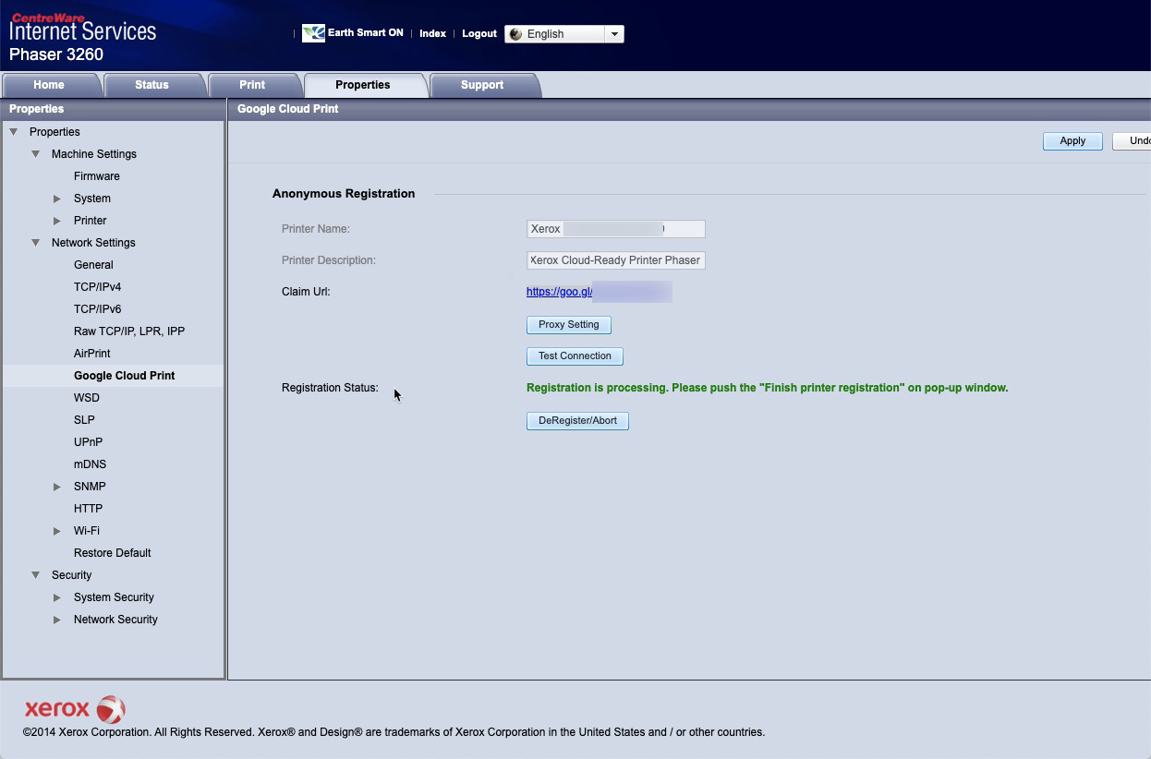Open Restore Default item

pos(113,553)
